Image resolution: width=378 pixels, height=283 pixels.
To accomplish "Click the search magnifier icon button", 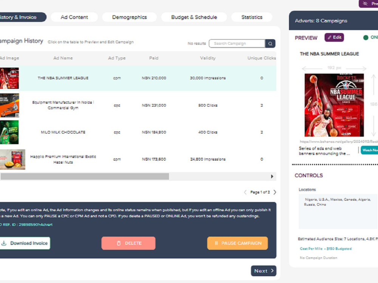I will click(270, 43).
